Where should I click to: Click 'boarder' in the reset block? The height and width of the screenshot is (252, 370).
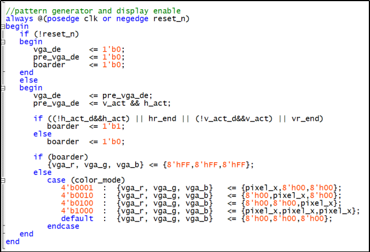coord(49,64)
